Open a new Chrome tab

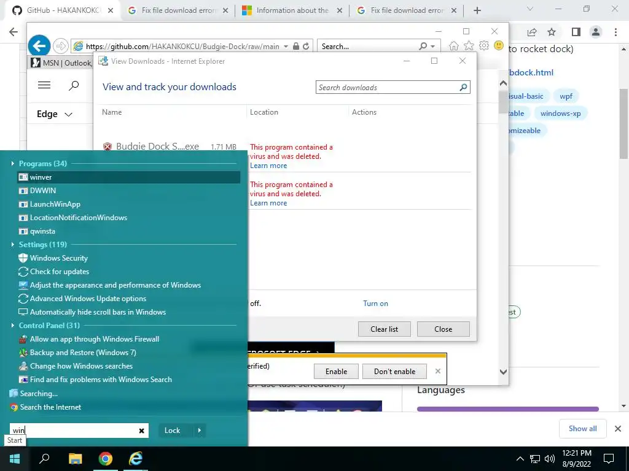pyautogui.click(x=477, y=11)
